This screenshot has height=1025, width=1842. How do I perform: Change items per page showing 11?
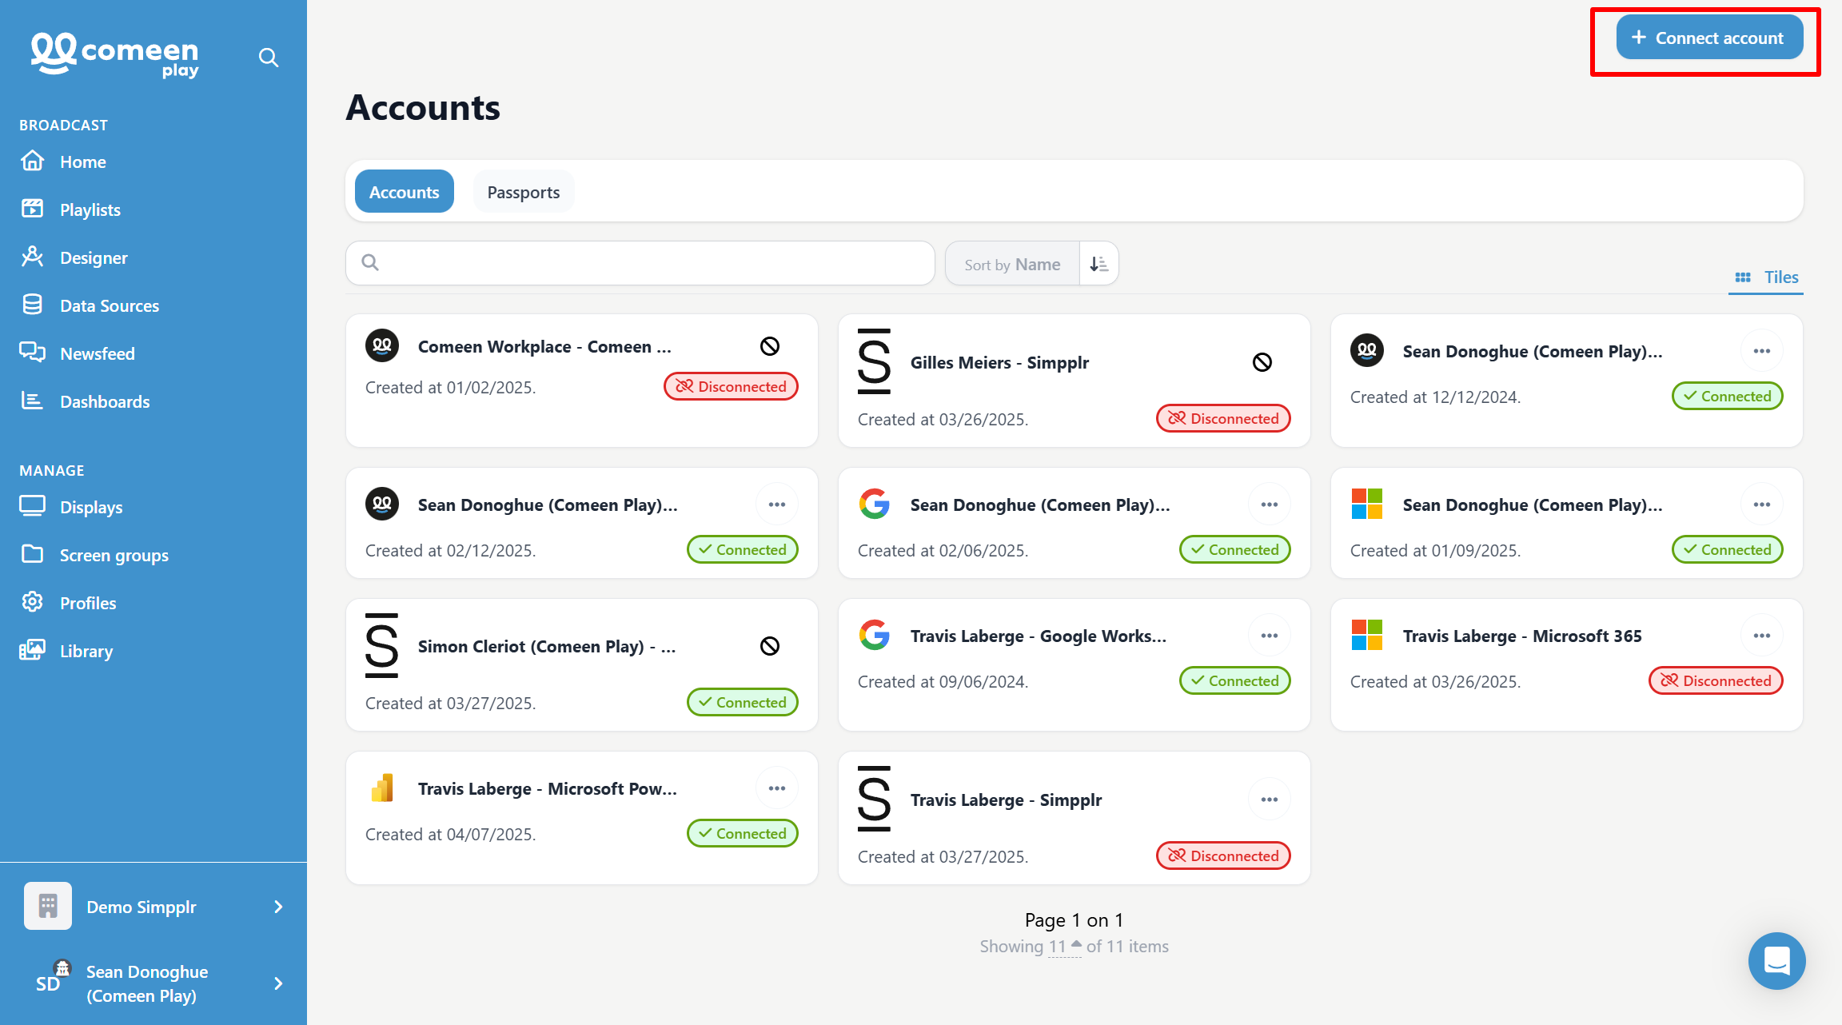point(1065,947)
